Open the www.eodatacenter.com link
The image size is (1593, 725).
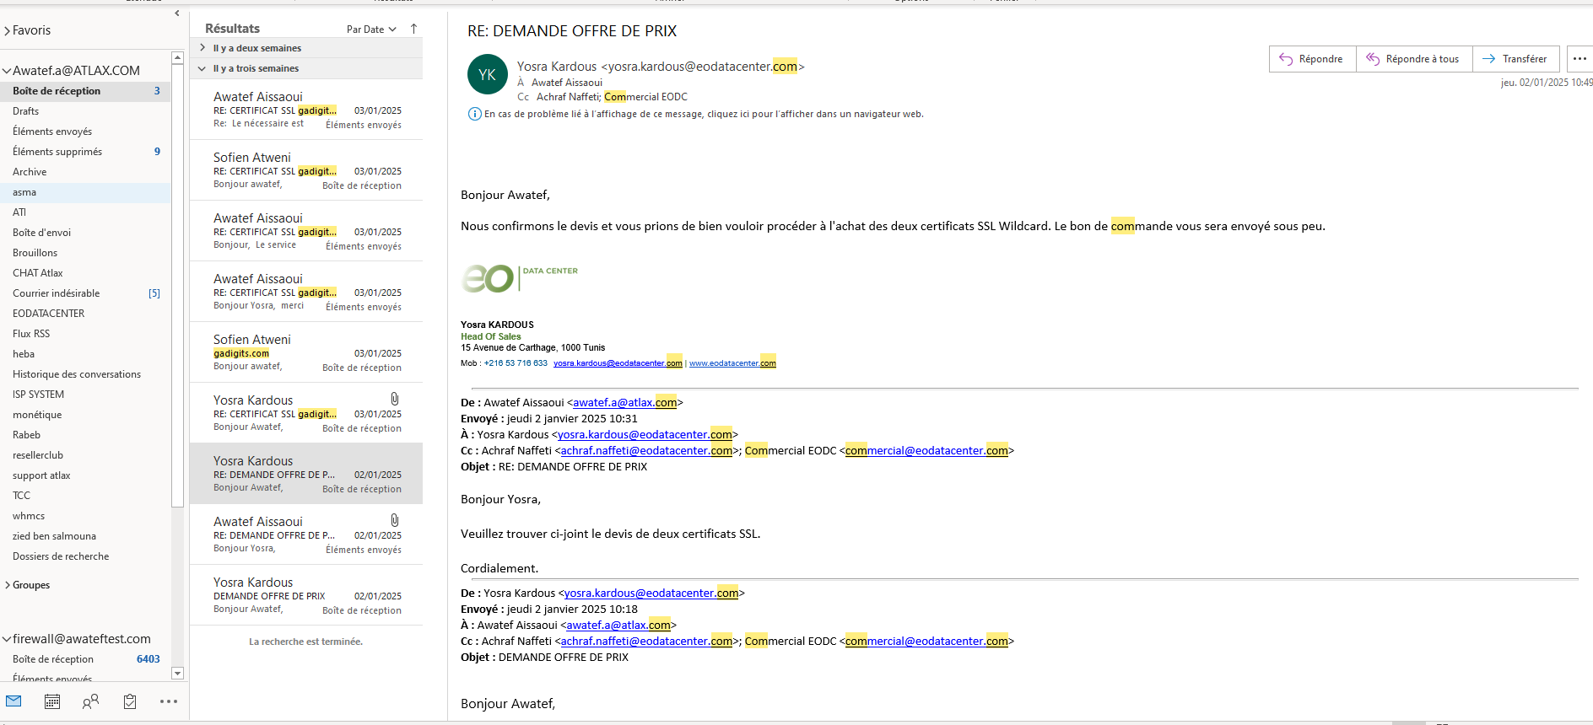click(732, 363)
